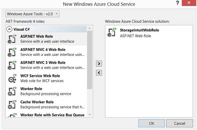Viewport: 197px width, 130px height.
Task: Click 'Windows Azure Cloud Service solution:' label
Action: click(137, 22)
